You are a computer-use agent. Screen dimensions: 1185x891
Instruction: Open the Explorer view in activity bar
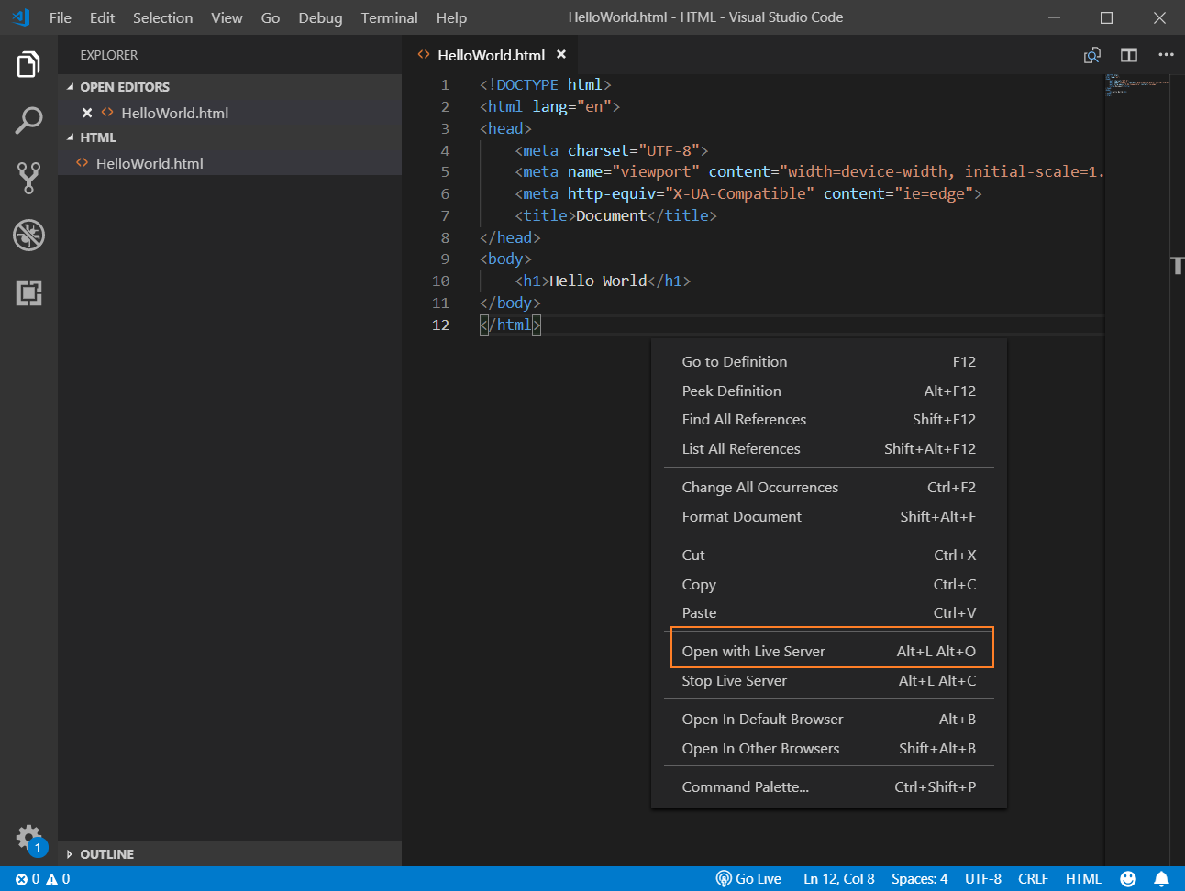click(x=28, y=65)
